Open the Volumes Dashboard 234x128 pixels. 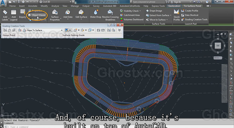[x=132, y=19]
